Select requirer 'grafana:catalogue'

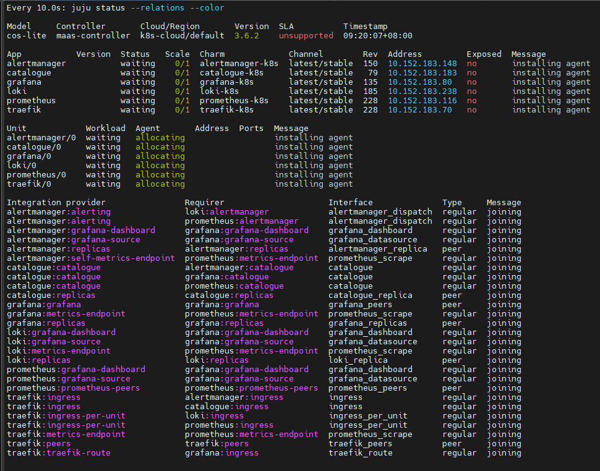tap(226, 276)
